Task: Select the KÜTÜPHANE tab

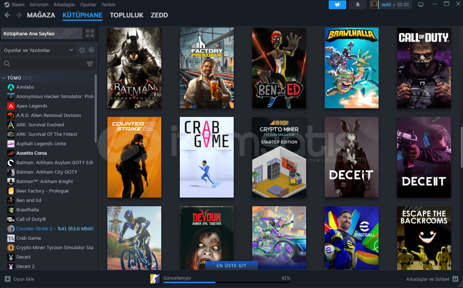Action: pos(83,15)
